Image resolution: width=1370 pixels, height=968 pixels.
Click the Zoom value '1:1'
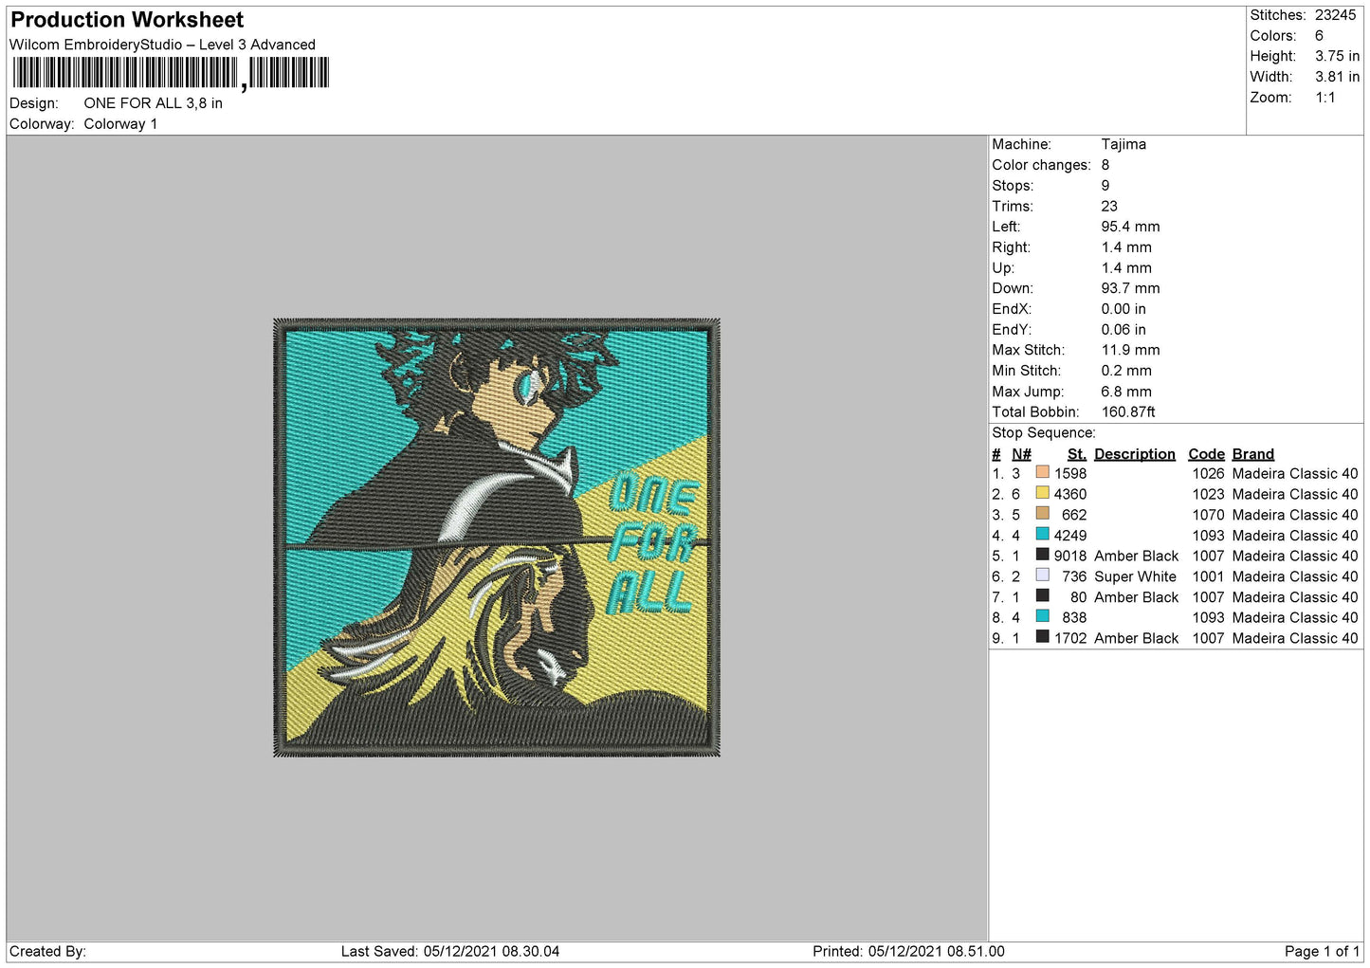tap(1325, 98)
